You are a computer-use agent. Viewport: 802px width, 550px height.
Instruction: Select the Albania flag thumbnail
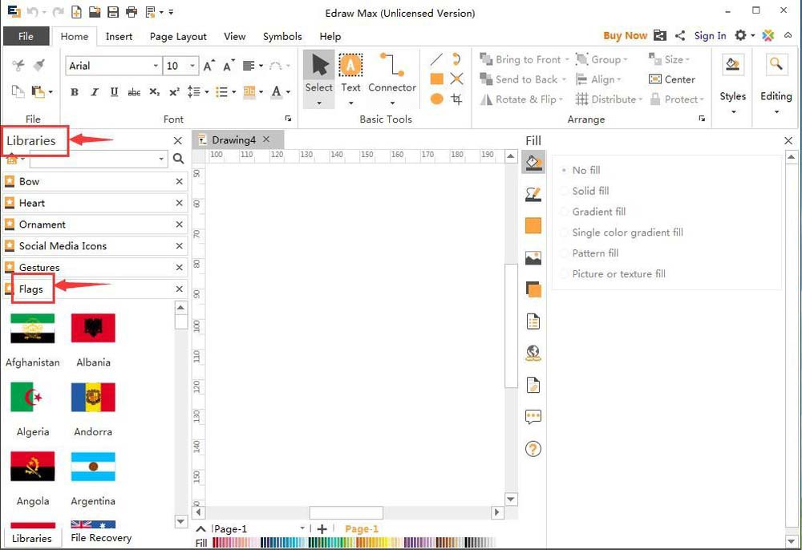click(93, 328)
